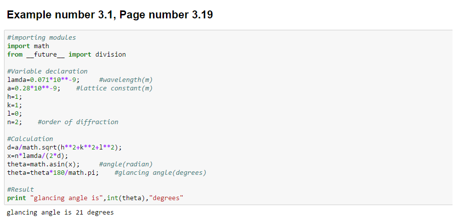
Task: Click the "l=0;" code line
Action: pos(14,113)
